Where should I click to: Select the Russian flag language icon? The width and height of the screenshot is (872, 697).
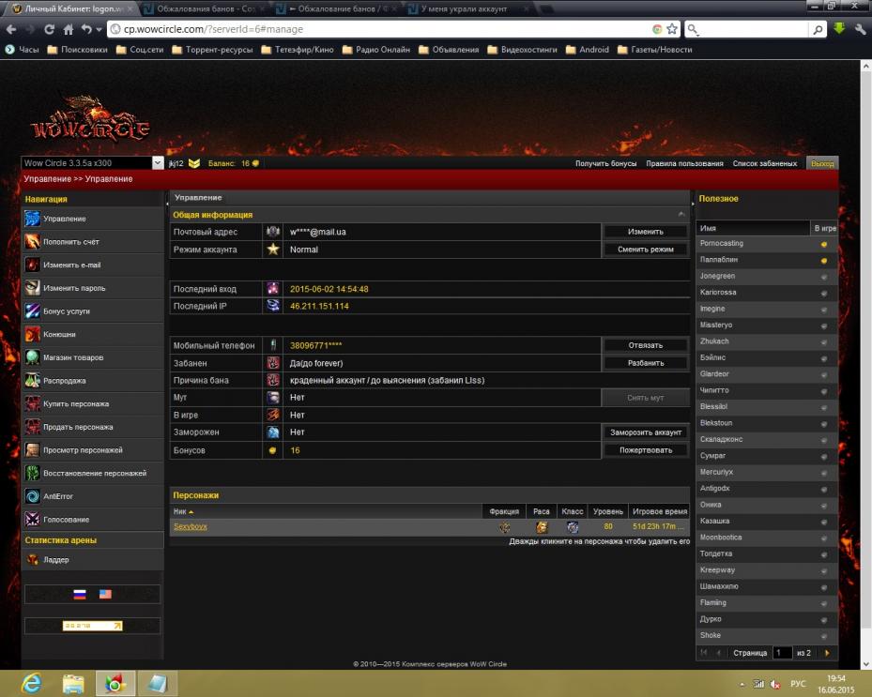point(80,594)
